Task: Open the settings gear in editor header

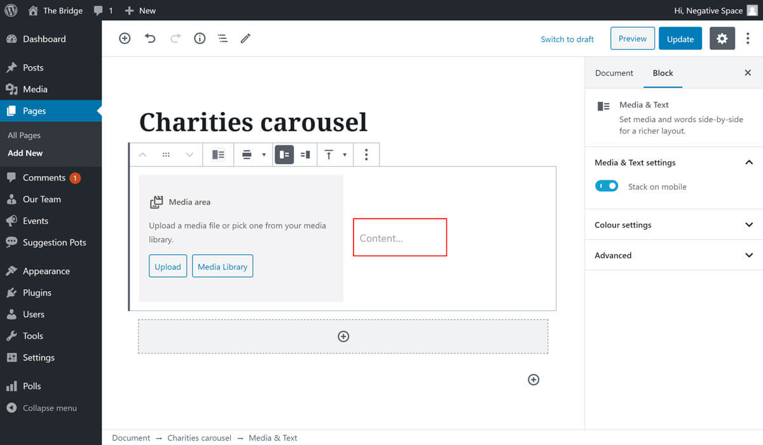Action: tap(722, 39)
